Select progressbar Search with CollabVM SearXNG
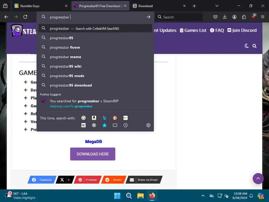269x202 pixels. coord(95,28)
